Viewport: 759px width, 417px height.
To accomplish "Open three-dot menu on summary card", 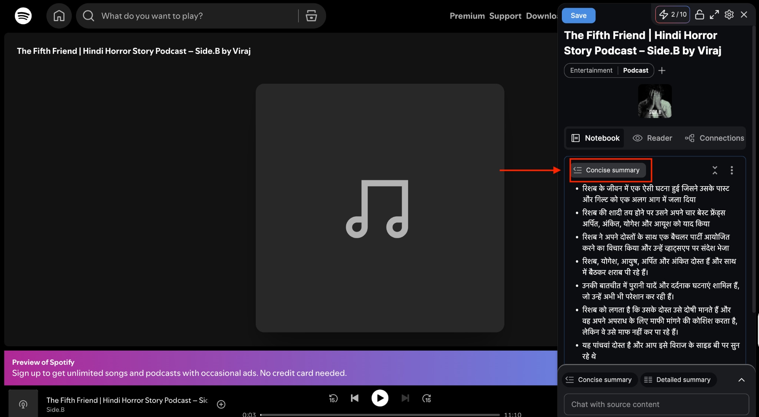I will pos(732,170).
